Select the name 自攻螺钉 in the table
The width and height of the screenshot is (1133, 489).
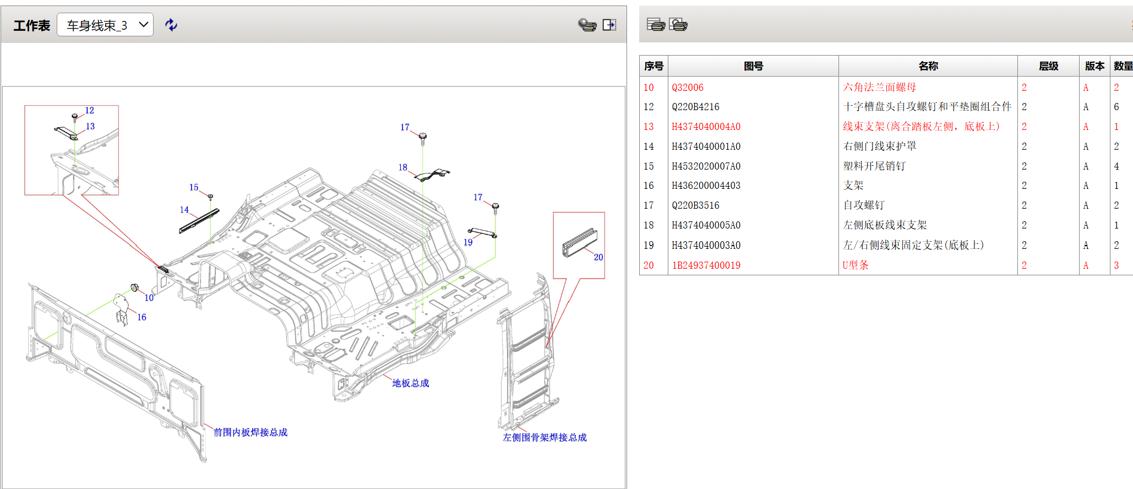(864, 205)
